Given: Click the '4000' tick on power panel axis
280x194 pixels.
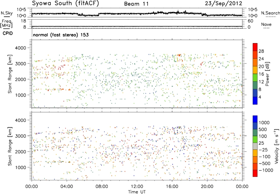Looking at the screenshot, I should point(20,48).
